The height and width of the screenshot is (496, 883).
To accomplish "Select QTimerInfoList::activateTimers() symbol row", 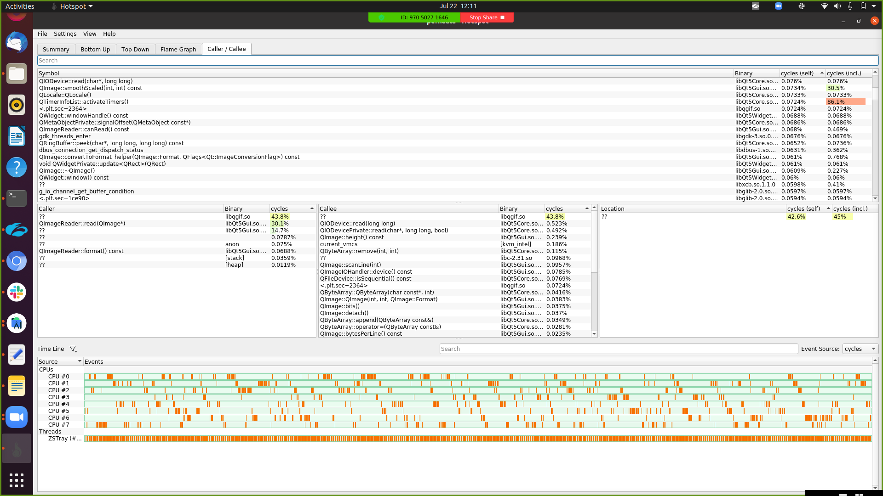I will click(454, 102).
